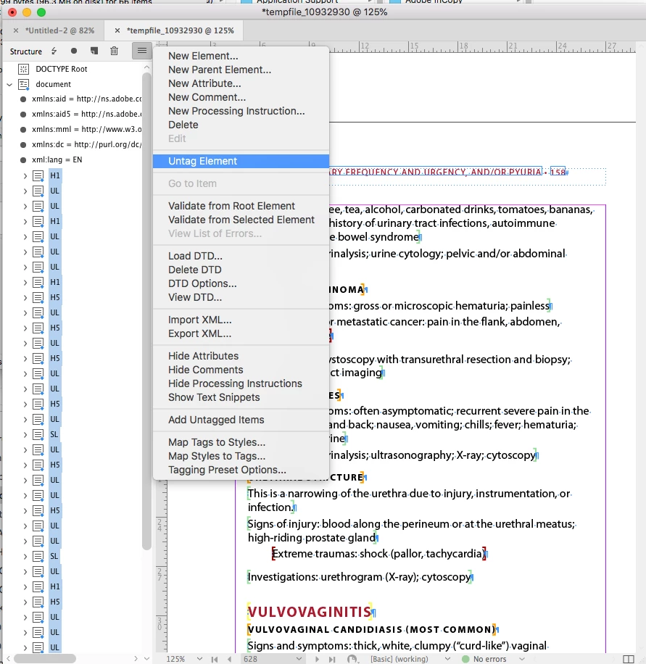This screenshot has height=664, width=646.
Task: Click the VULVOVAGINITIS heading text
Action: [x=310, y=612]
